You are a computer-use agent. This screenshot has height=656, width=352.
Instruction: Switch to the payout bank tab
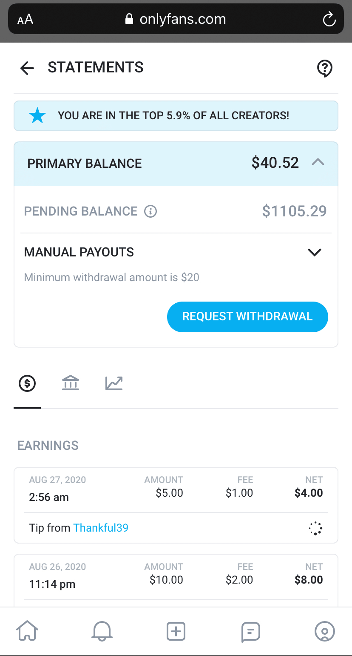71,383
